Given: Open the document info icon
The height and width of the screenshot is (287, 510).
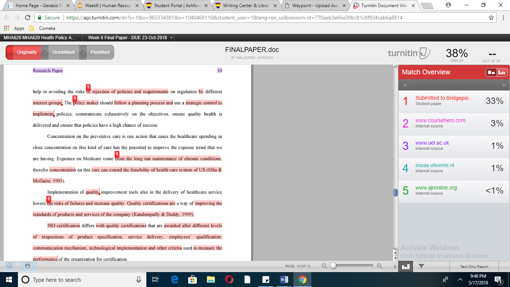Looking at the screenshot, I should [x=10, y=266].
